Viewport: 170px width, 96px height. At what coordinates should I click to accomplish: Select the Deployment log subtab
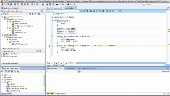(x=61, y=94)
